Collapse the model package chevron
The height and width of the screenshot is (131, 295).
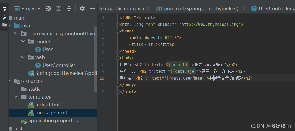click(x=23, y=41)
